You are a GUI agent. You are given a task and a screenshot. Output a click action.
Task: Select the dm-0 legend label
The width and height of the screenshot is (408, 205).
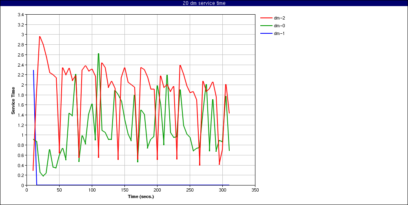[x=279, y=26]
